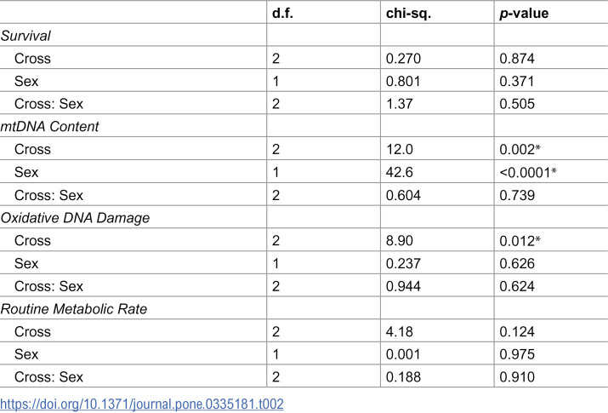608x413 pixels.
Task: Click the 4.18 chi-sq. value
Action: point(400,332)
